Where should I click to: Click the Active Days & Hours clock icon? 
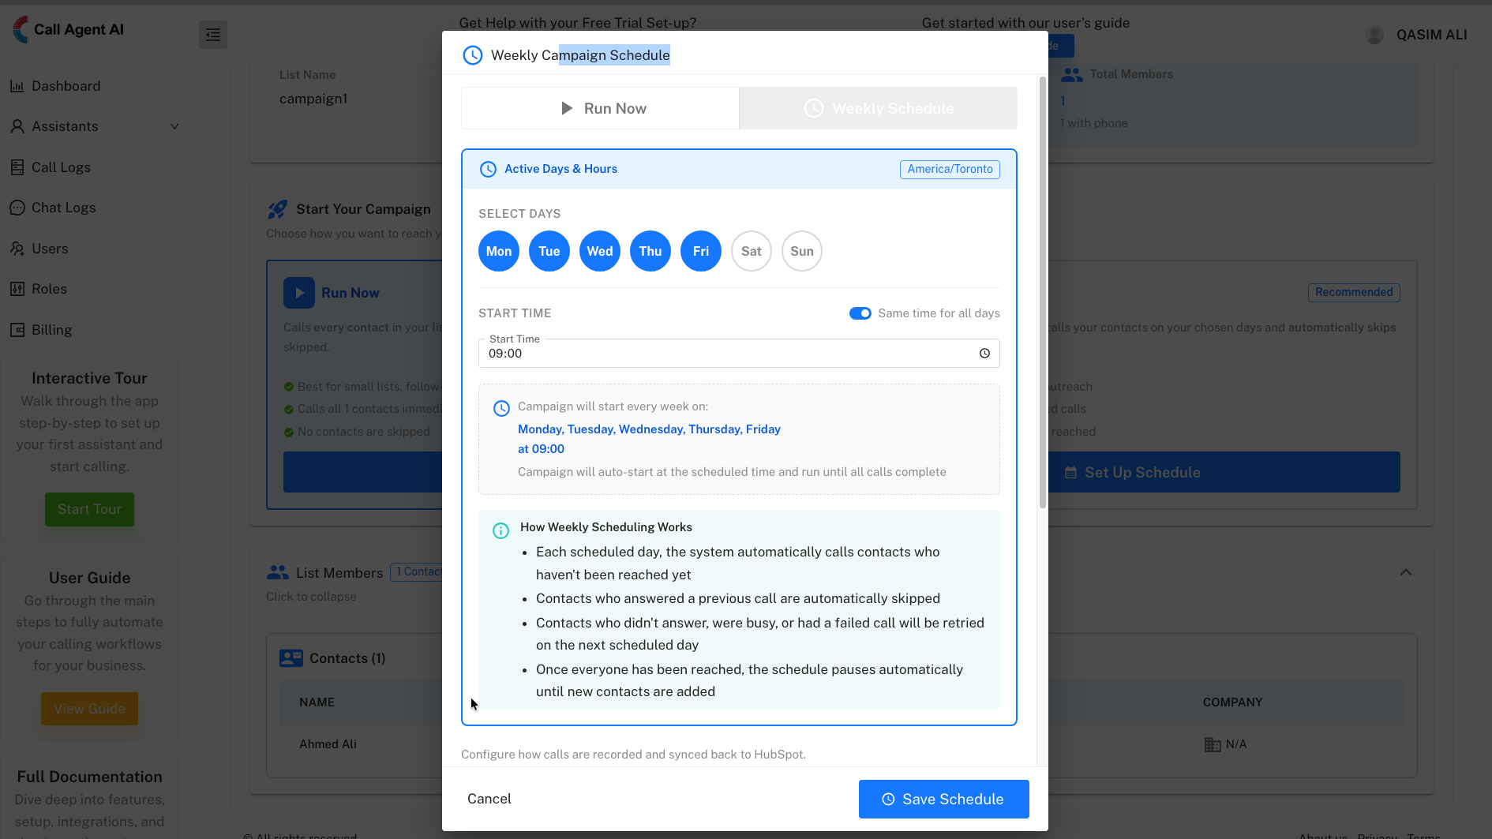point(489,169)
